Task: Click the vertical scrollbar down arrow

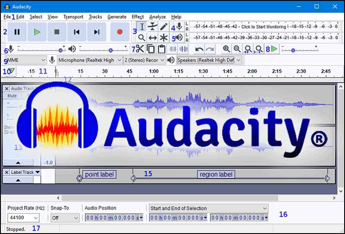Action: coord(341,191)
